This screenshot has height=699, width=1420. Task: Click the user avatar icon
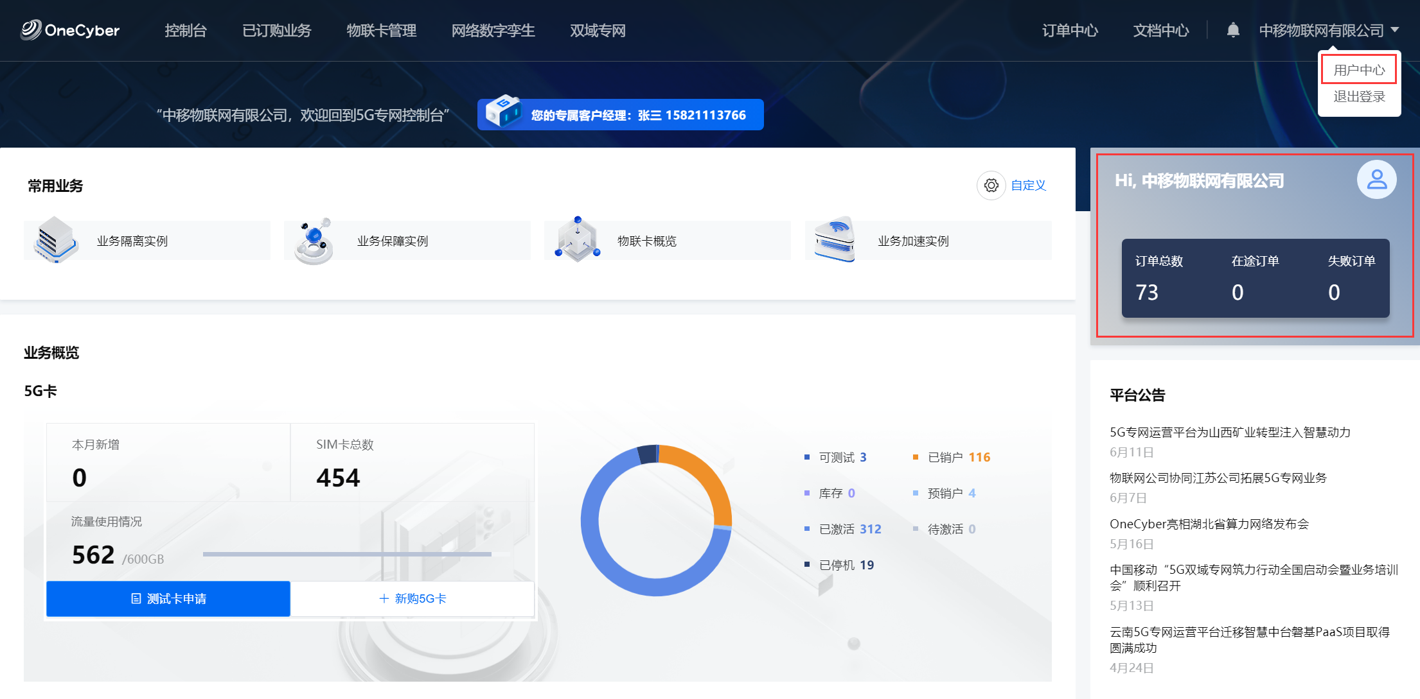coord(1376,180)
